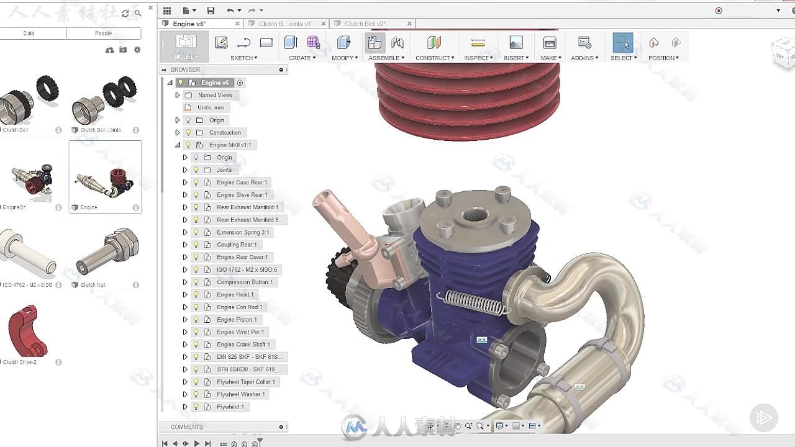Switch to the People tab
The height and width of the screenshot is (447, 795).
coord(104,33)
